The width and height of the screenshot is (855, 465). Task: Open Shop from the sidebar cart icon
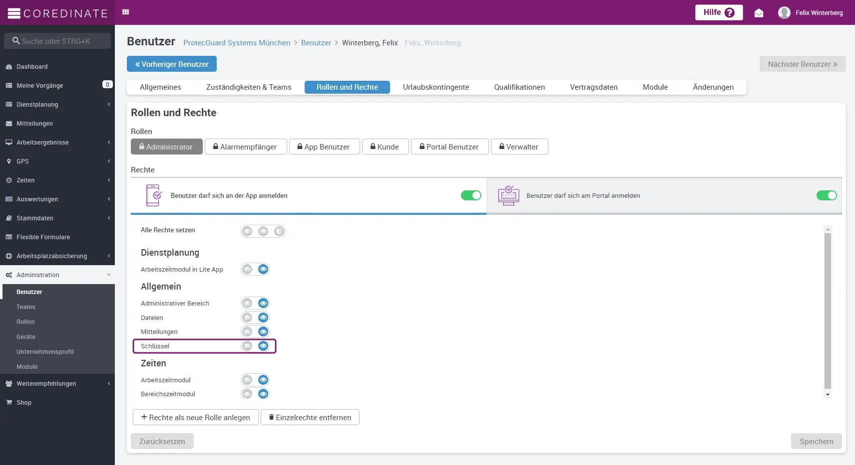point(9,403)
